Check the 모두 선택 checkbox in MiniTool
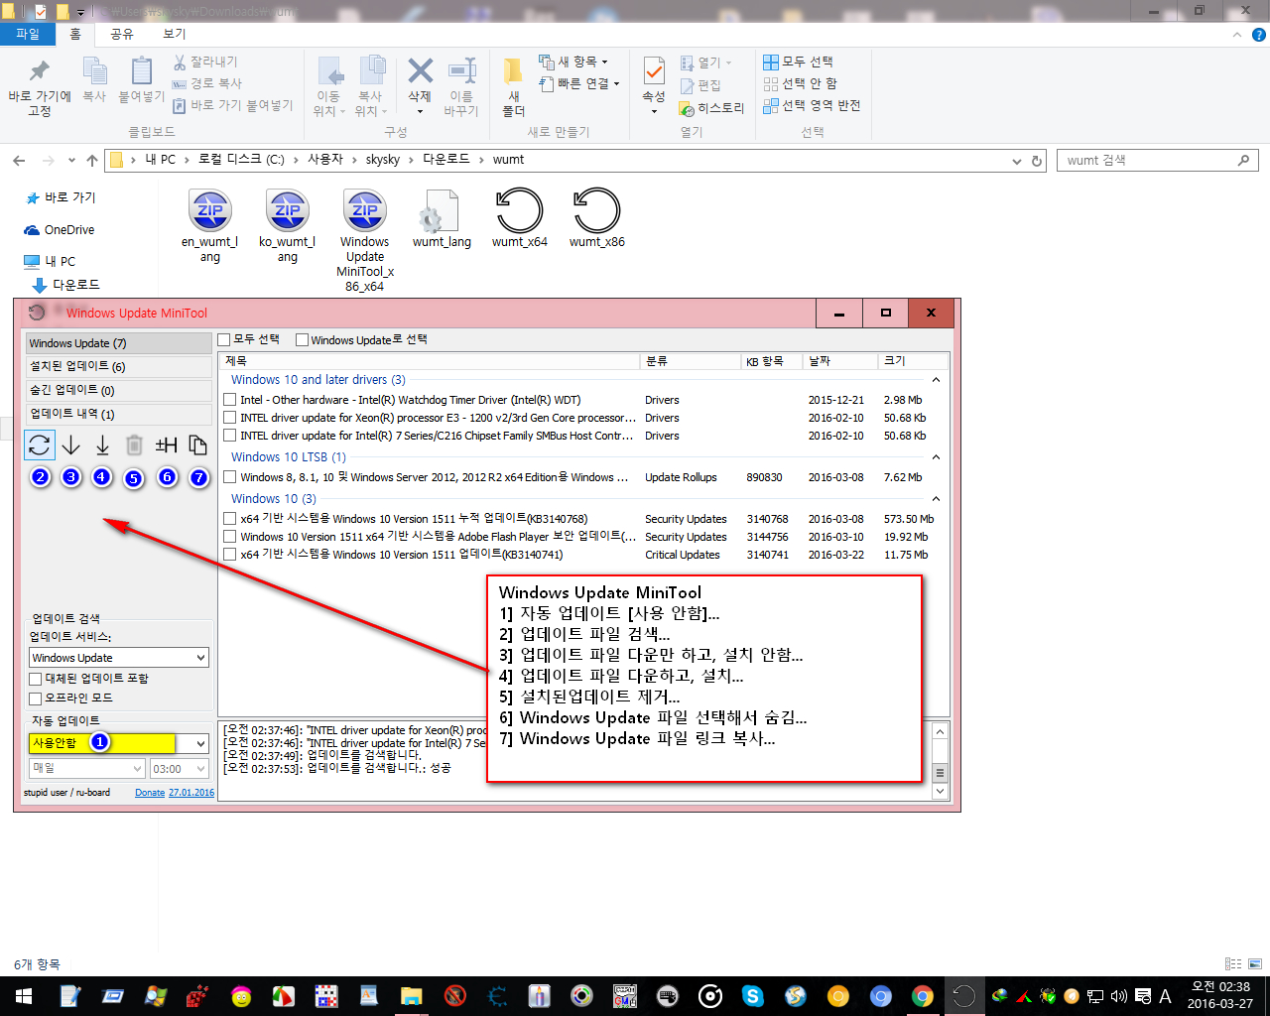 pyautogui.click(x=224, y=339)
